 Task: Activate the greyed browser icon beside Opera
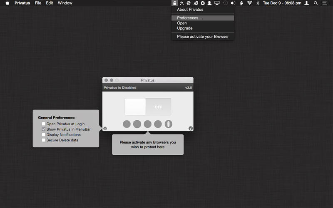(158, 124)
